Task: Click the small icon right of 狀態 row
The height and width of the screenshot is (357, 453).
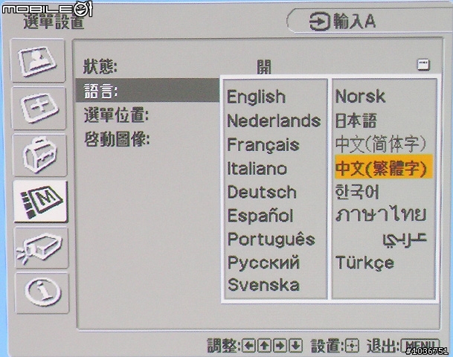Action: pyautogui.click(x=423, y=65)
